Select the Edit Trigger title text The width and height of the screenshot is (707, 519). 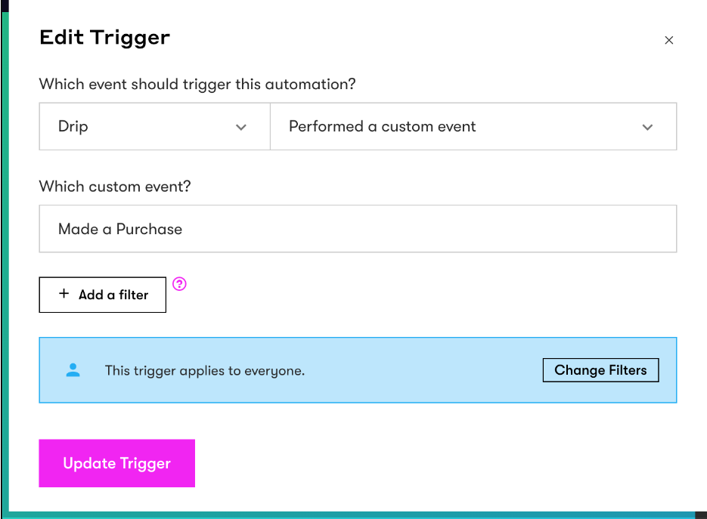pos(104,37)
